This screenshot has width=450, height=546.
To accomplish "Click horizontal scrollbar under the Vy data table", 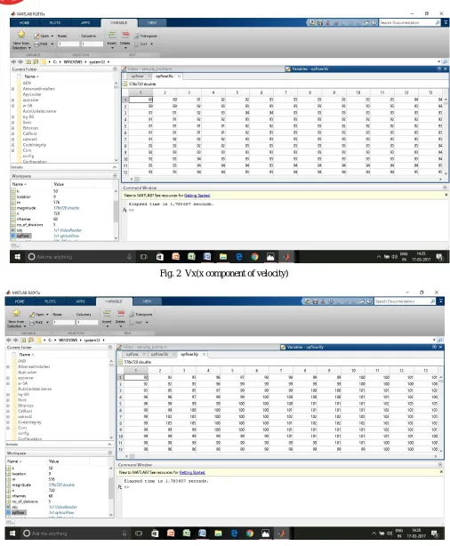I will pos(281,456).
